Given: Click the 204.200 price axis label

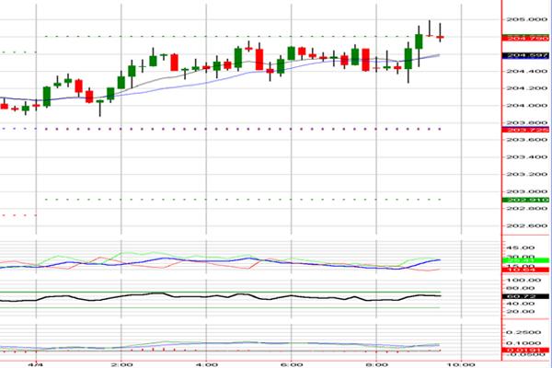Looking at the screenshot, I should coord(526,88).
